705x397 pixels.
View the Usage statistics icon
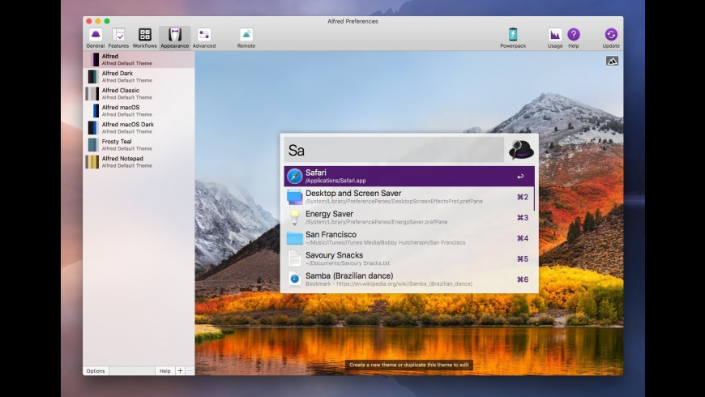click(555, 37)
